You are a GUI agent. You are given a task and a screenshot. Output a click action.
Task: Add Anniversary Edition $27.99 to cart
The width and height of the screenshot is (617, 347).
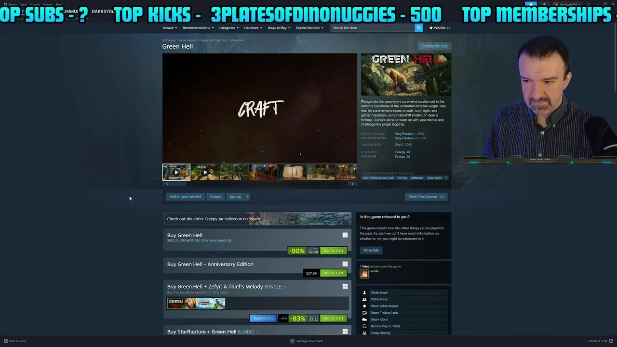[x=334, y=273]
